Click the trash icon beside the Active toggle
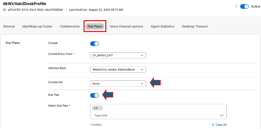The width and height of the screenshot is (261, 132). point(236,6)
